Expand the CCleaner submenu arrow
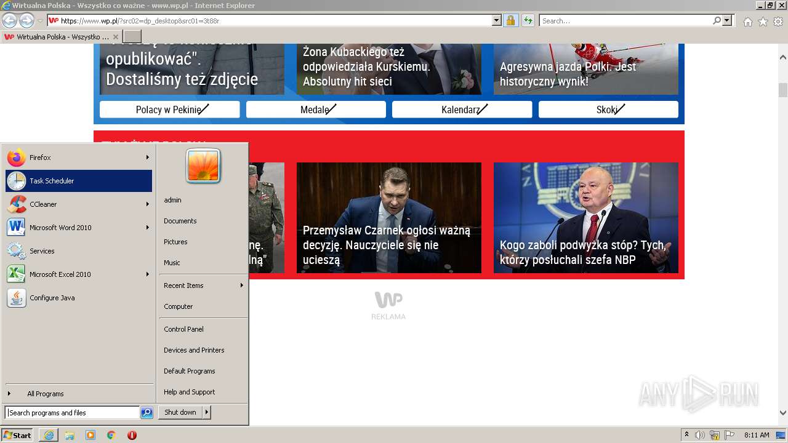788x443 pixels. [x=147, y=204]
